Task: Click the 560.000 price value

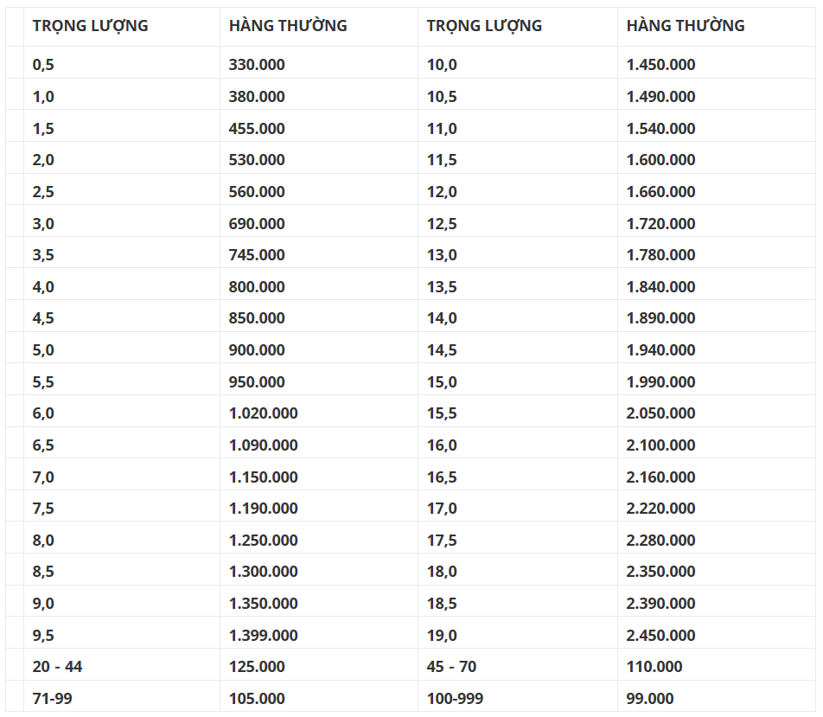Action: point(257,192)
